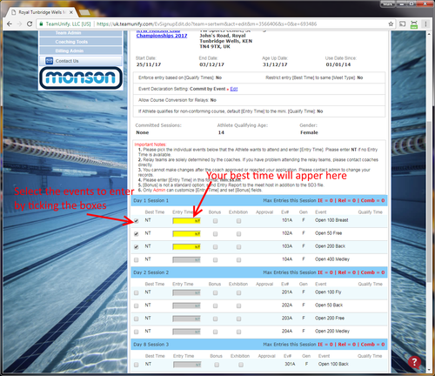Untick the Open 100 Breast event checkbox

click(x=137, y=221)
